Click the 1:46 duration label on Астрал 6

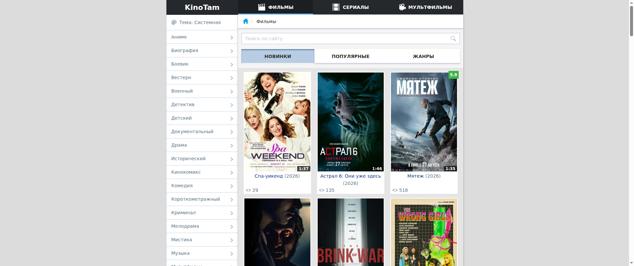[377, 168]
